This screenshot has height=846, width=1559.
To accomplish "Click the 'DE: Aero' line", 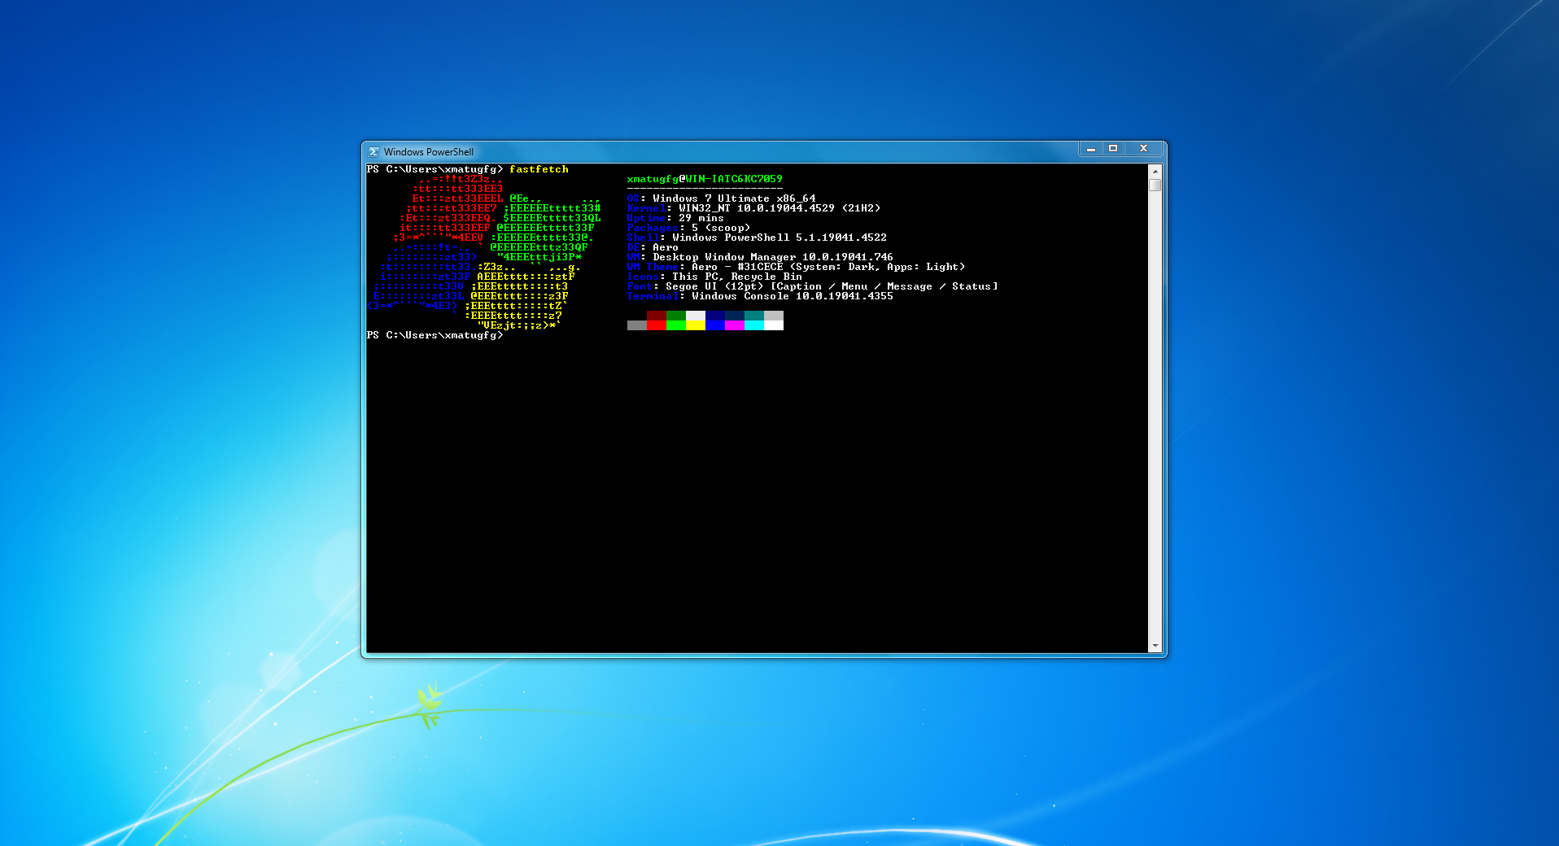I will [x=653, y=247].
